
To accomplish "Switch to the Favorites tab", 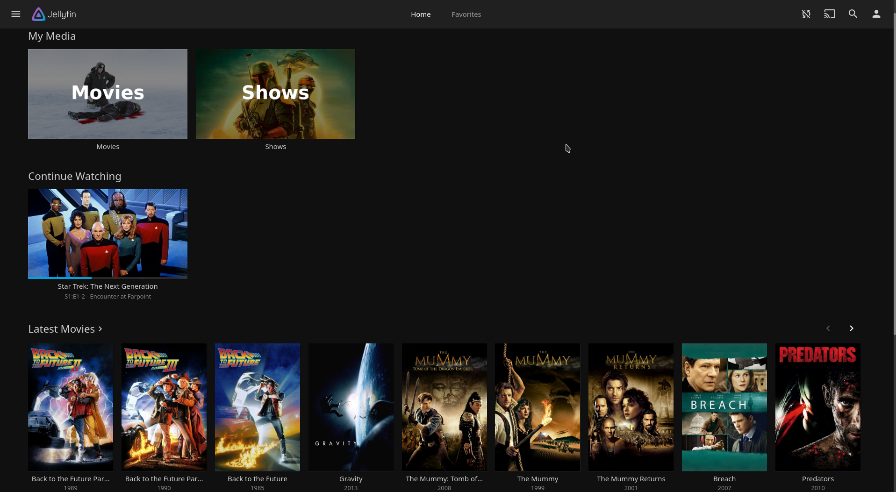I will [x=466, y=14].
